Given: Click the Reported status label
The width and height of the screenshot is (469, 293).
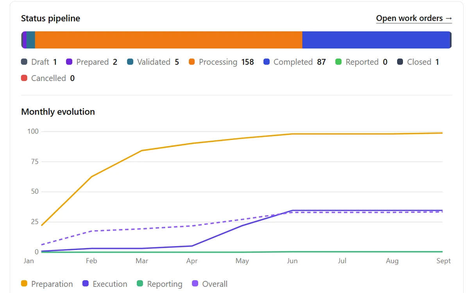Looking at the screenshot, I should click(362, 62).
